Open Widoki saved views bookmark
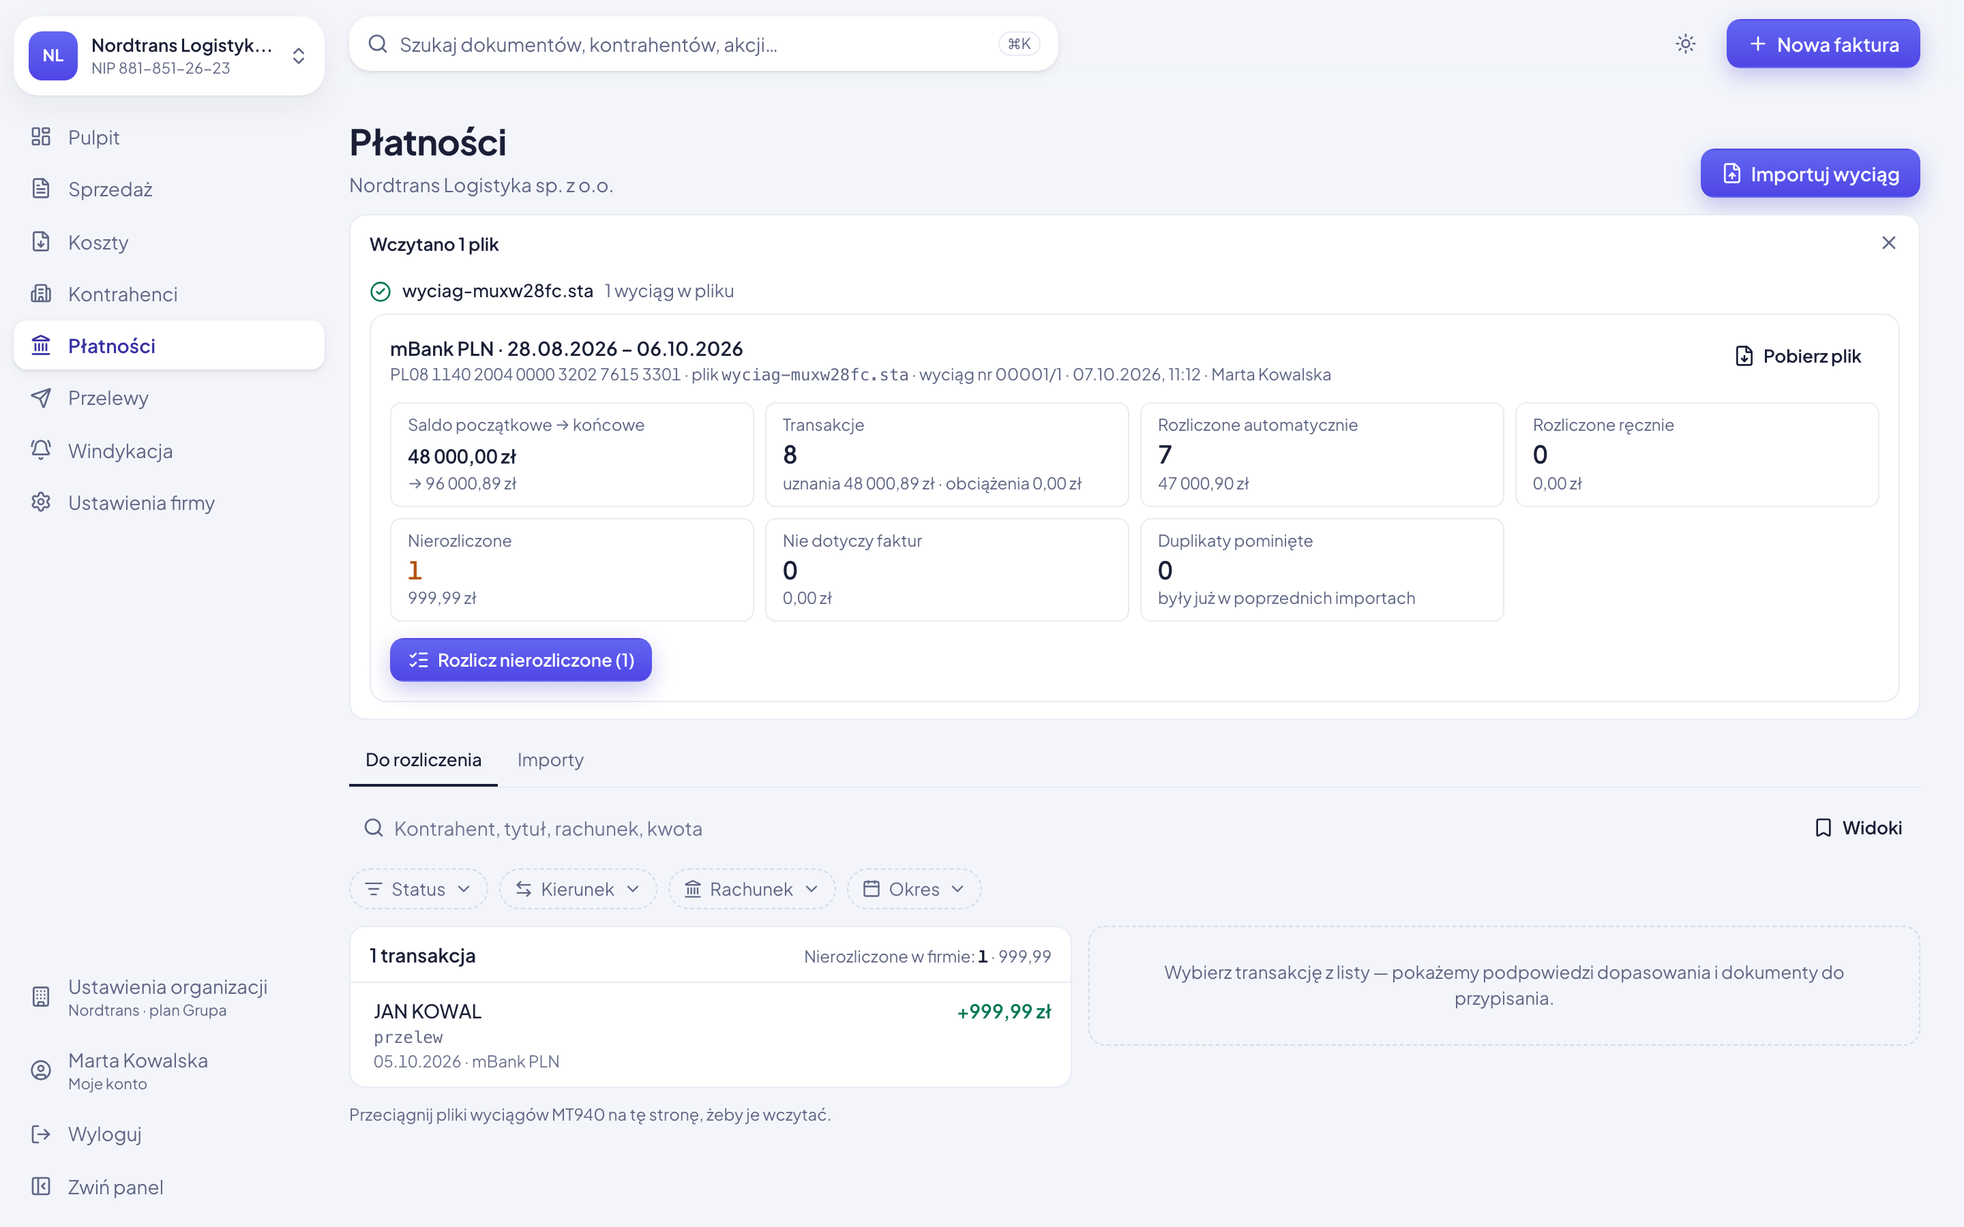Image resolution: width=1964 pixels, height=1227 pixels. click(x=1858, y=828)
